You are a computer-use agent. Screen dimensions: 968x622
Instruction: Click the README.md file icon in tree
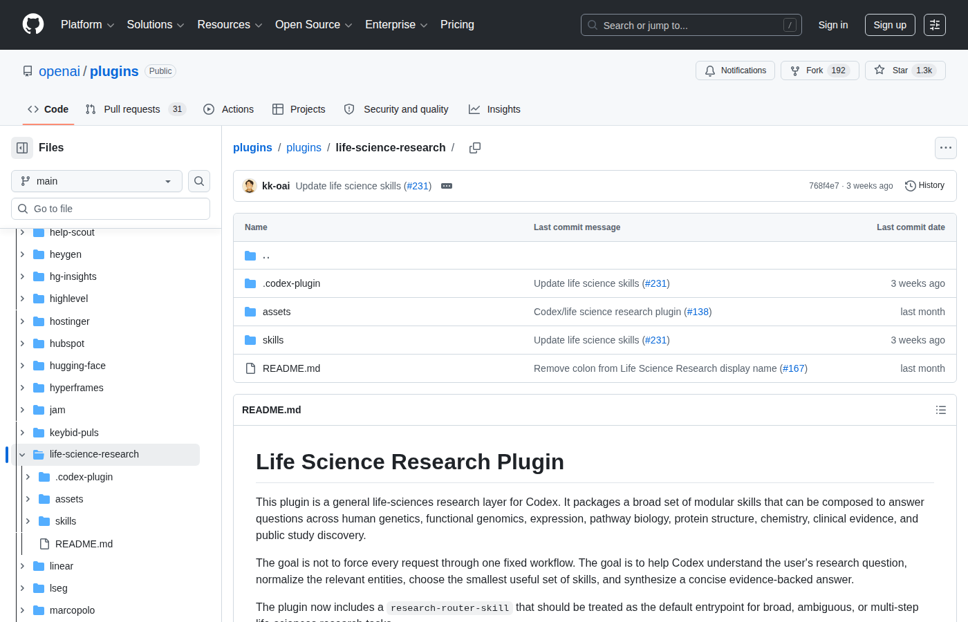[44, 544]
